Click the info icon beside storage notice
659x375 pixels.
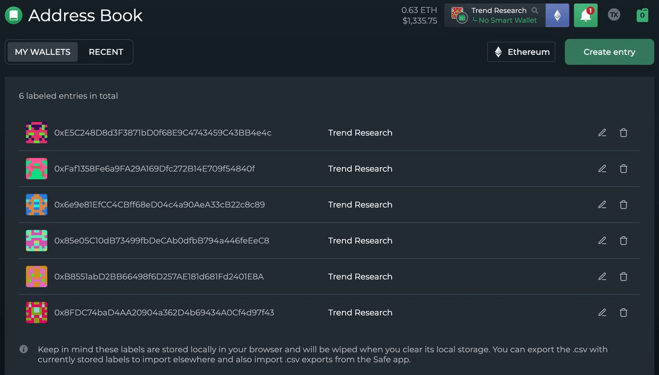coord(24,349)
